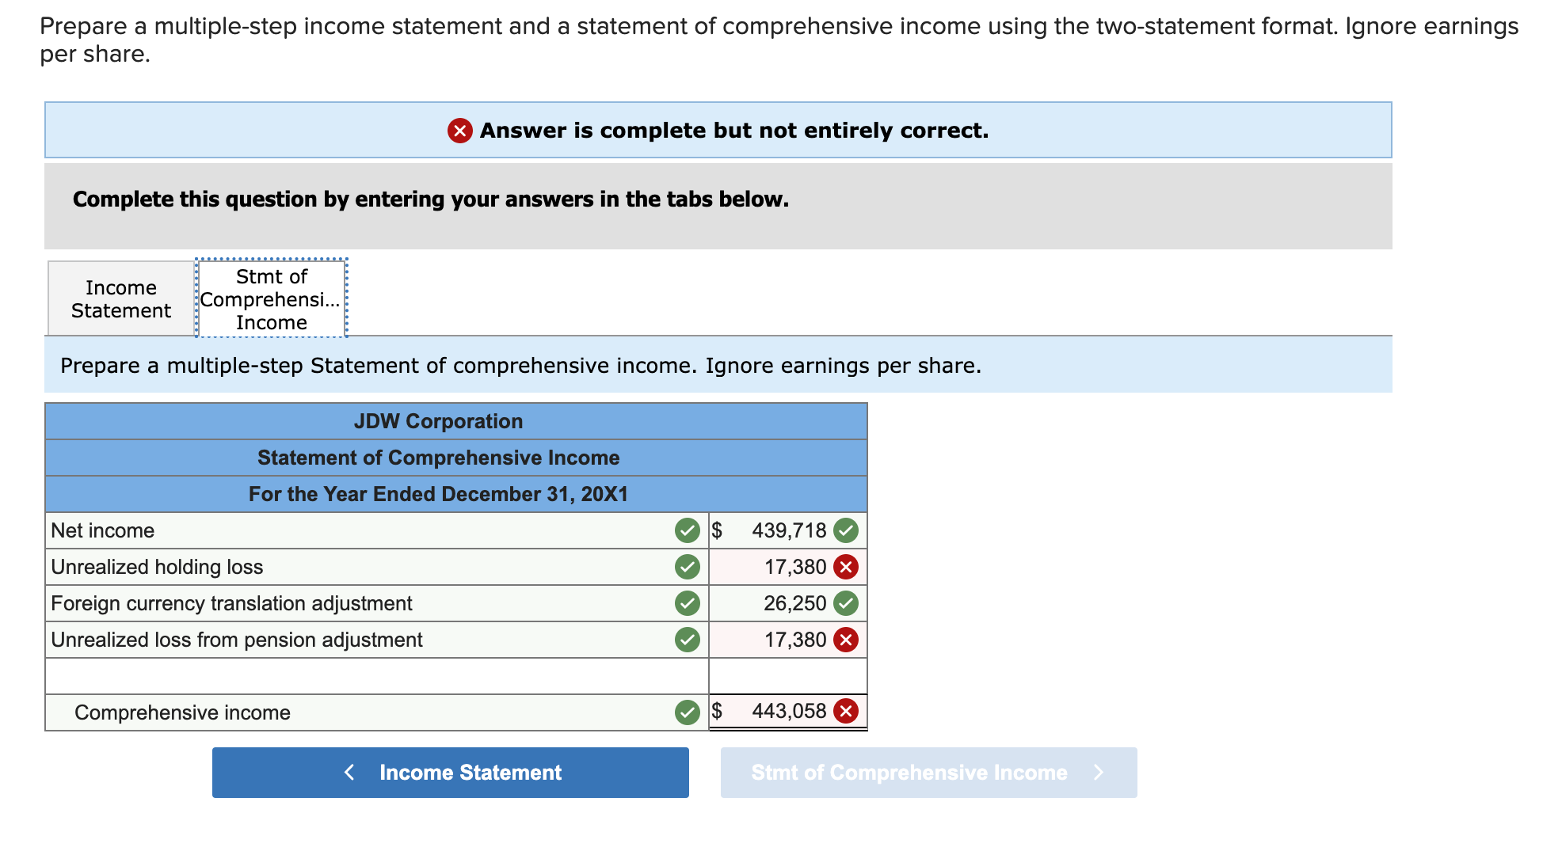Click the green checkmark next to Comprehensive income
This screenshot has width=1543, height=851.
pyautogui.click(x=688, y=712)
